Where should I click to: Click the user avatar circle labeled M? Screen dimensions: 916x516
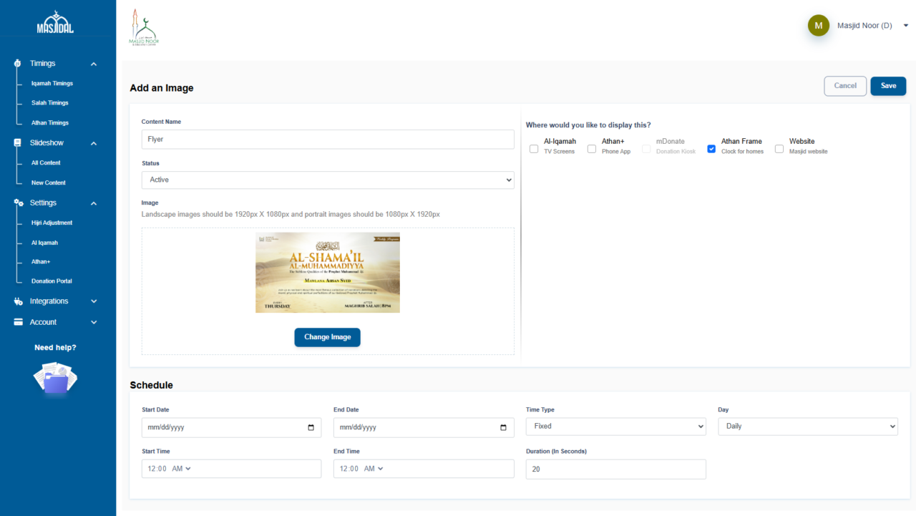(x=818, y=26)
